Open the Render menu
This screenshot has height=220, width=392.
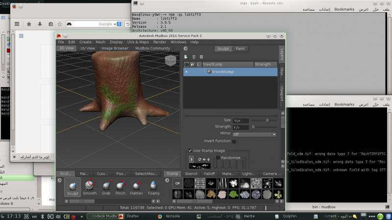click(160, 42)
